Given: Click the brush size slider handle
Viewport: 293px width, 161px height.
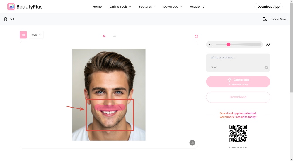Looking at the screenshot, I should pos(228,44).
